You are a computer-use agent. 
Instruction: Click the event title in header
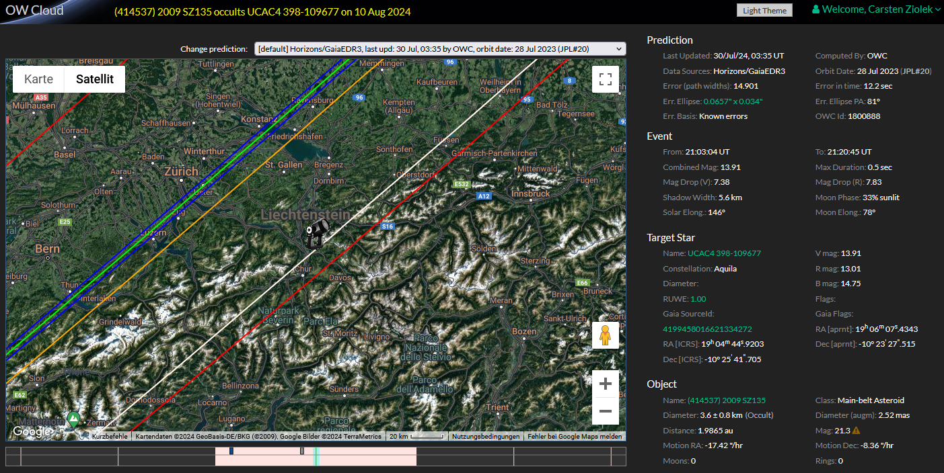point(262,11)
